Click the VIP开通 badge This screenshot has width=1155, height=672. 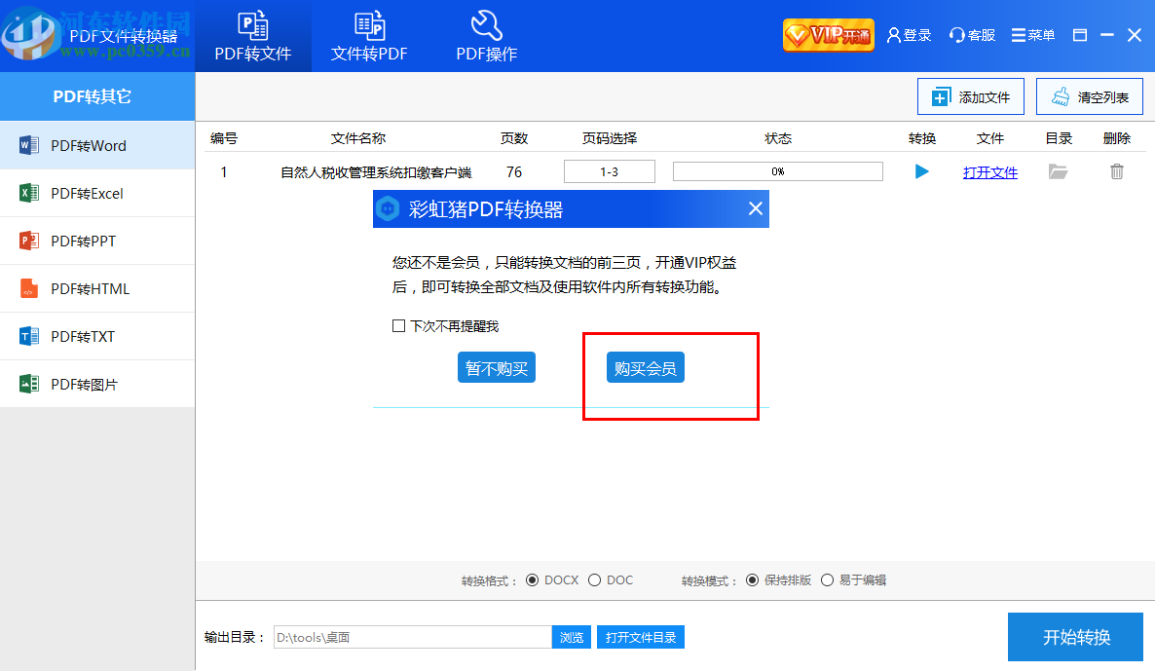pyautogui.click(x=829, y=35)
